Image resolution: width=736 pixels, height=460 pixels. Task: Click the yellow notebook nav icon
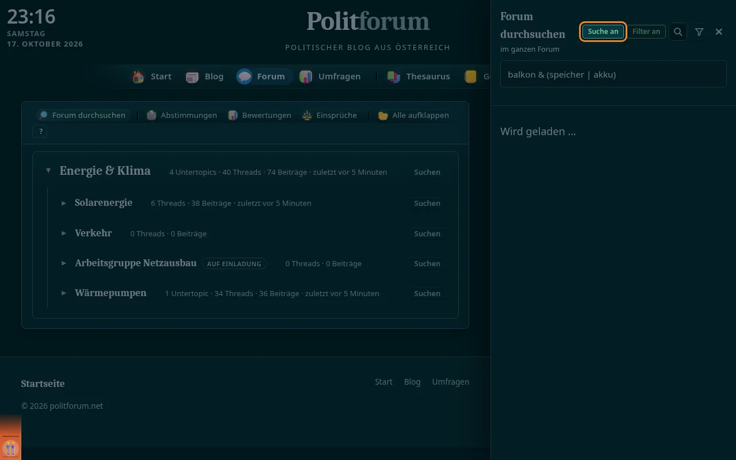point(471,76)
